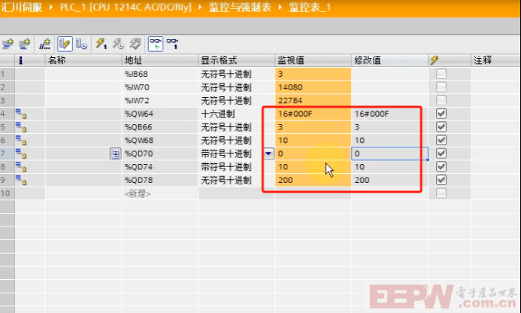The height and width of the screenshot is (313, 521).
Task: Click modify with trigger toolbar icon
Action: 118,44
